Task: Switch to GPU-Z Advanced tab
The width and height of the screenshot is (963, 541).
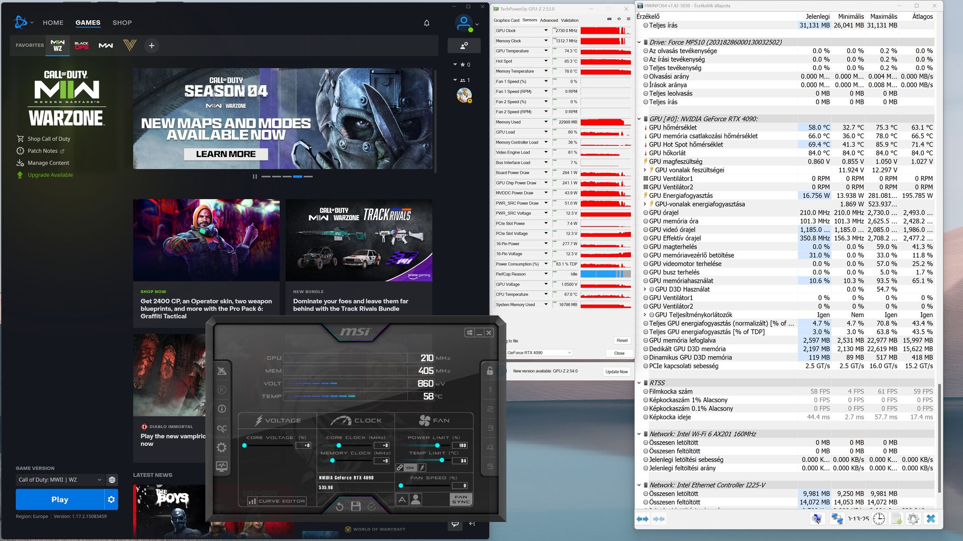Action: point(549,20)
